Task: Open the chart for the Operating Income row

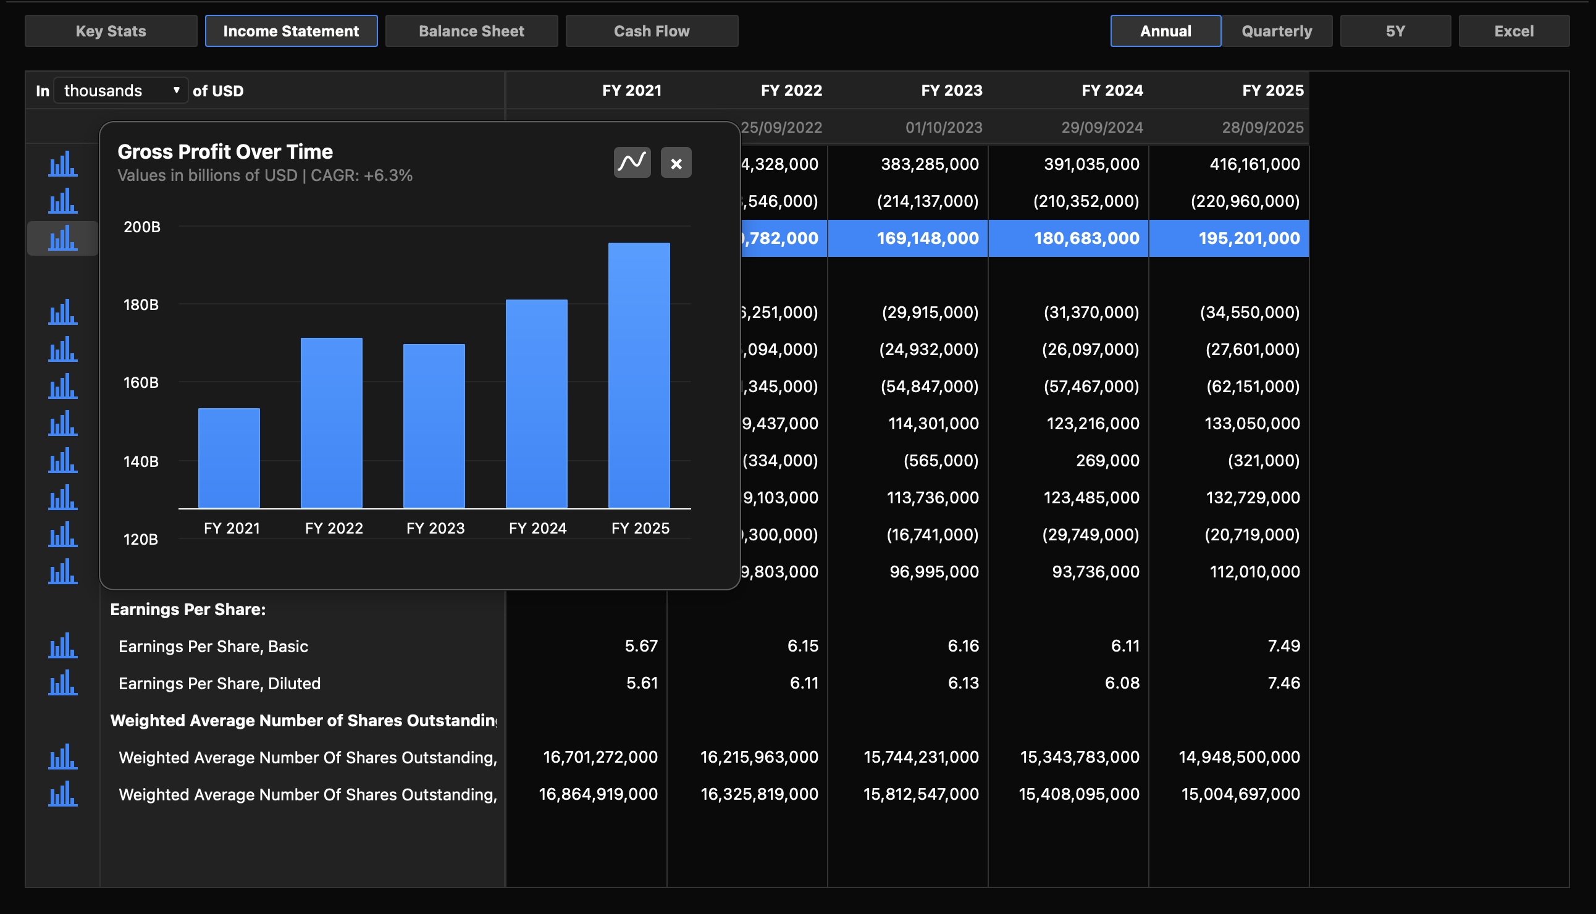Action: click(62, 424)
